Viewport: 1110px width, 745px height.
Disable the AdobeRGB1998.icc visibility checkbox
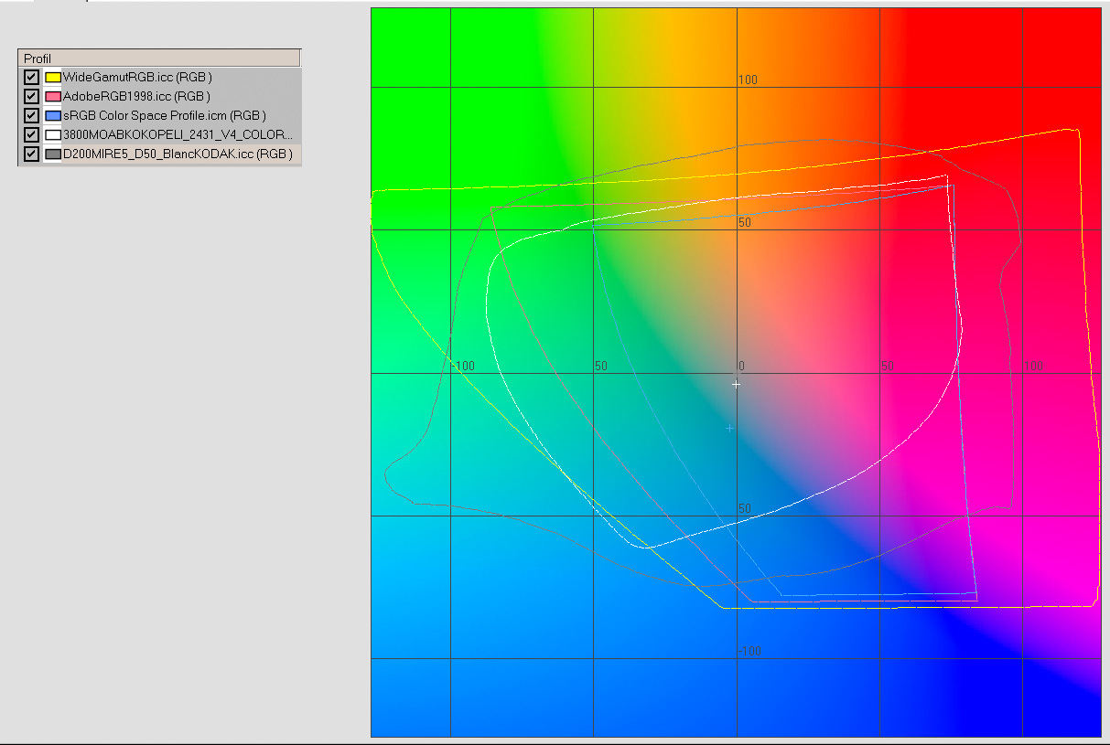pos(30,96)
